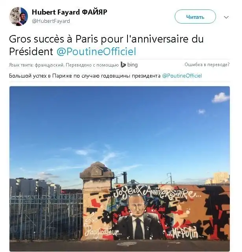242x252 pixels.
Task: Open the attached graffiti photo
Action: 120,169
